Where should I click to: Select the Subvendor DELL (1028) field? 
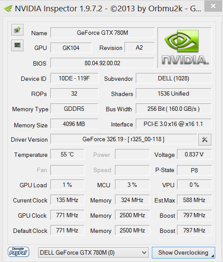pos(174,78)
